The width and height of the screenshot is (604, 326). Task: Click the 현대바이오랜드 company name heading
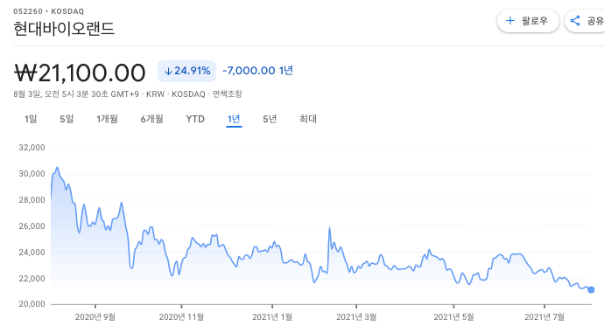pyautogui.click(x=64, y=29)
